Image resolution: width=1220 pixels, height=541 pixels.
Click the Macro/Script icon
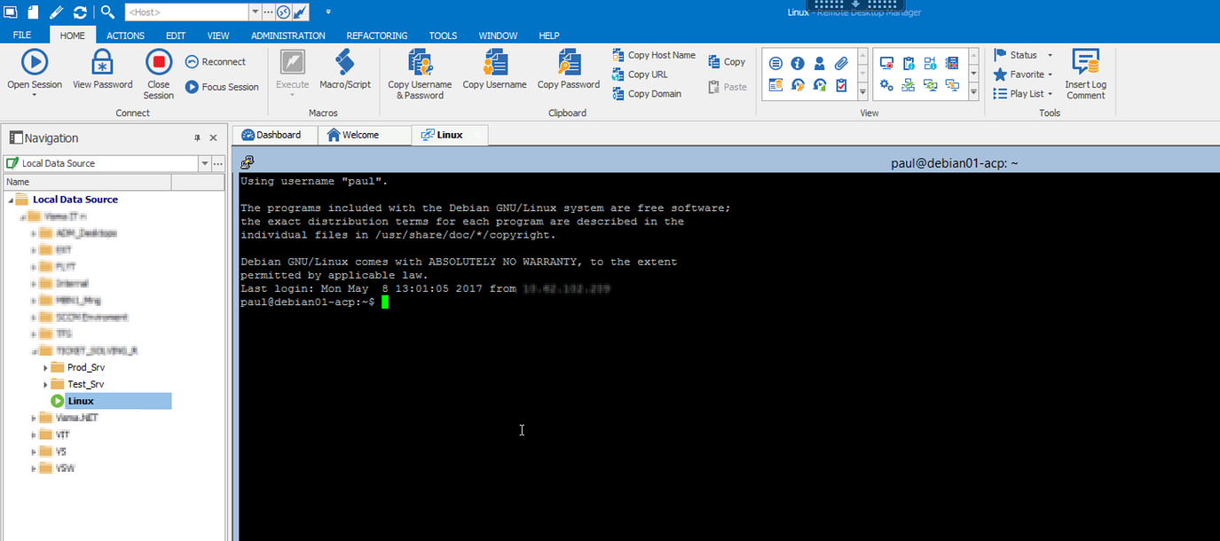point(344,61)
